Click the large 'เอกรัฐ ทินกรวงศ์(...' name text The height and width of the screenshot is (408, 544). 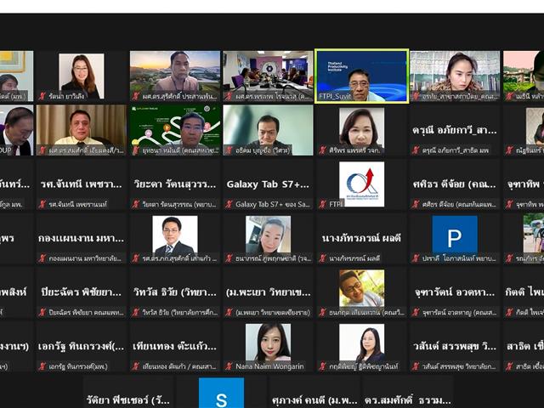82,346
